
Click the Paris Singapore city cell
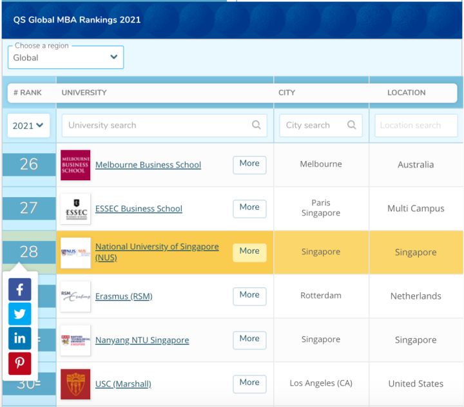click(321, 208)
